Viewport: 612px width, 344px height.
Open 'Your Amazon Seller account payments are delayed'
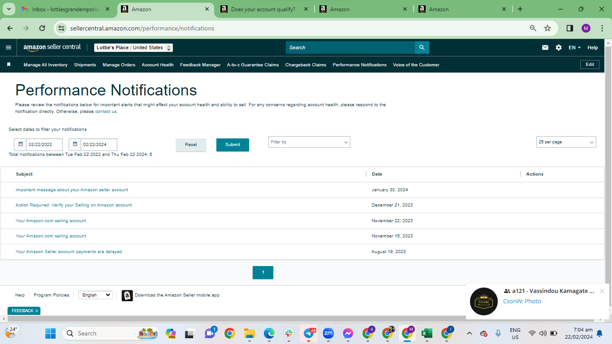69,252
